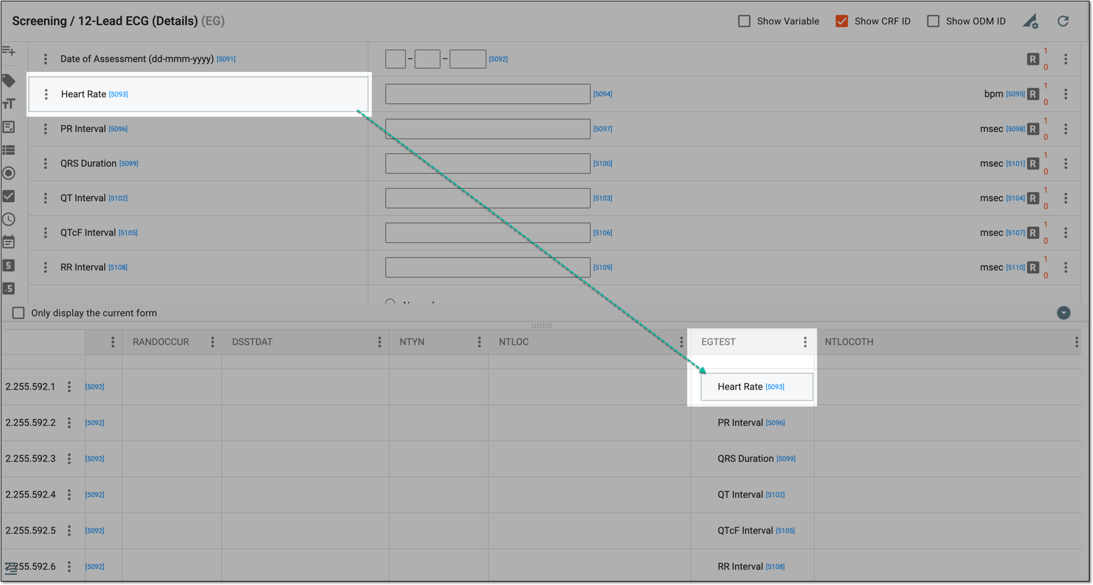Toggle the outline icon at bottom-left corner

(x=10, y=568)
